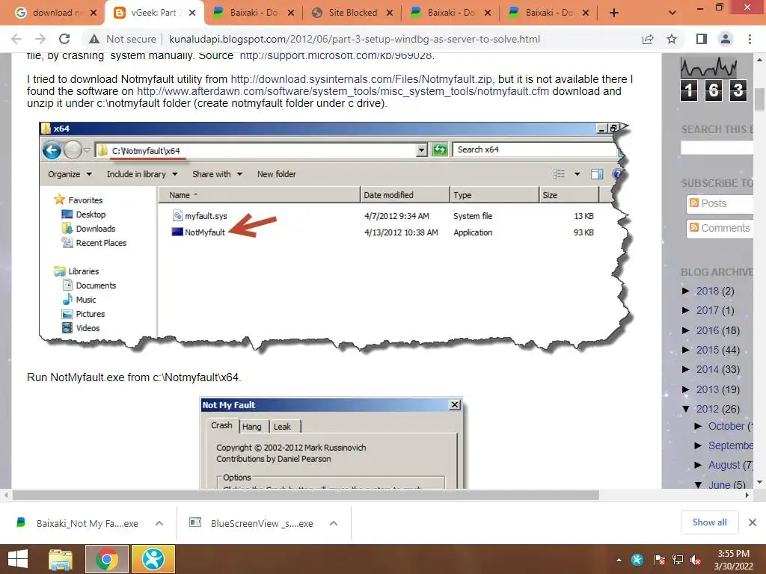Image resolution: width=766 pixels, height=574 pixels.
Task: Expand the 2015 archive arrow
Action: 686,350
